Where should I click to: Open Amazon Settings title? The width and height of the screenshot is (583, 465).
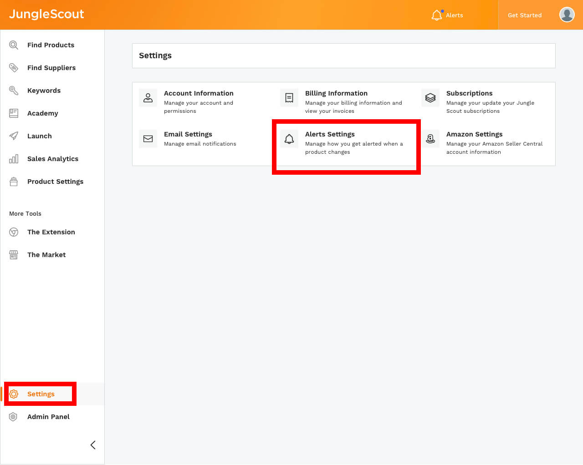click(x=474, y=134)
